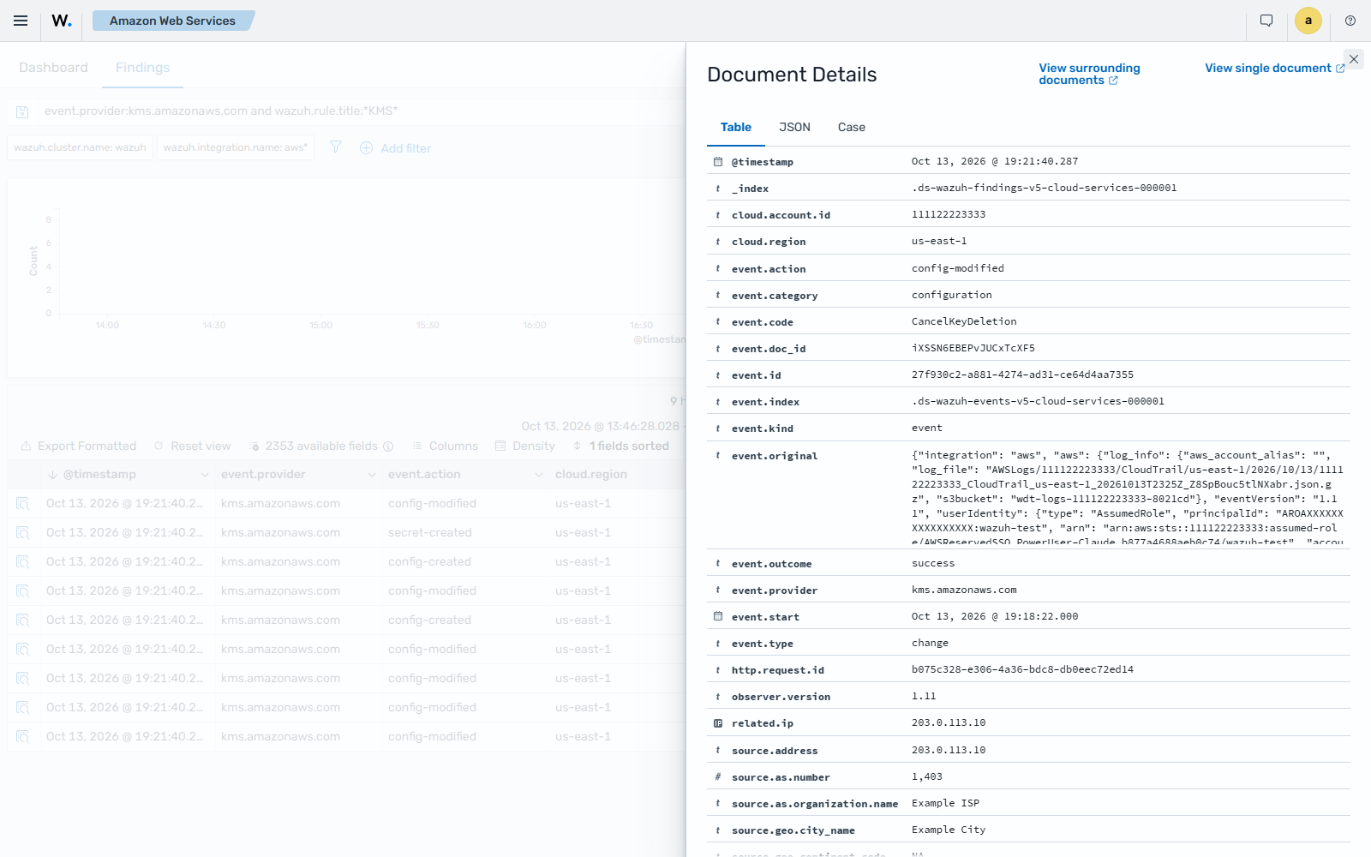The image size is (1371, 857).
Task: Open View surrounding documents link
Action: pyautogui.click(x=1090, y=74)
